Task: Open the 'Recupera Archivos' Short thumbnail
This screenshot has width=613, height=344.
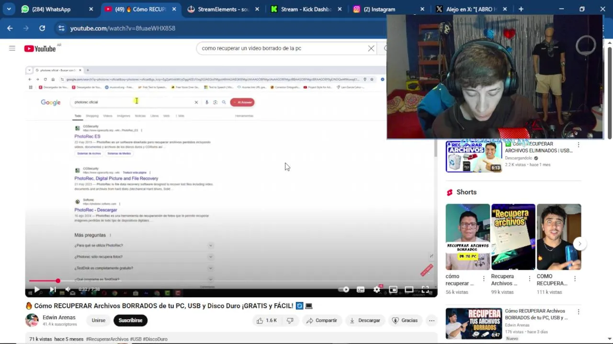Action: (x=513, y=237)
